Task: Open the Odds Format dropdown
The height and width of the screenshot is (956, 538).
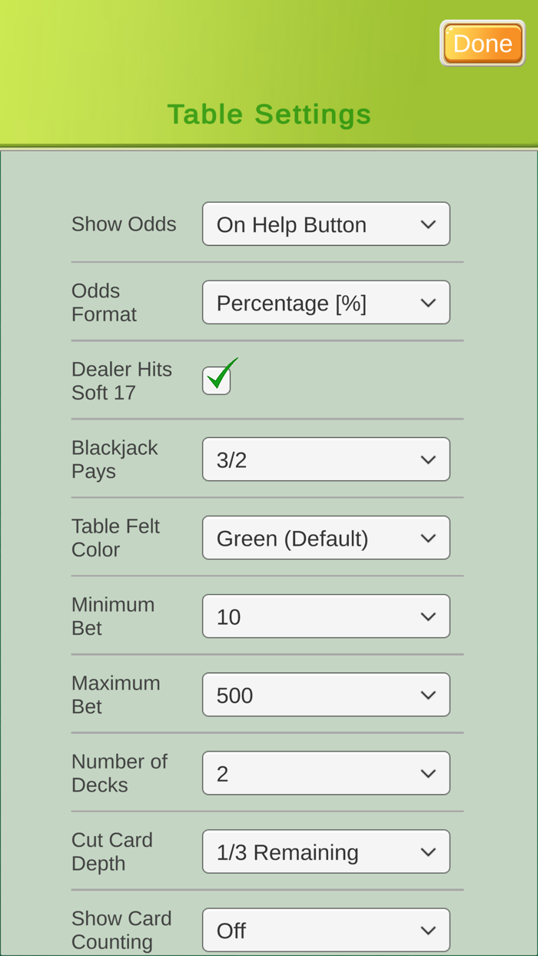Action: pos(326,301)
